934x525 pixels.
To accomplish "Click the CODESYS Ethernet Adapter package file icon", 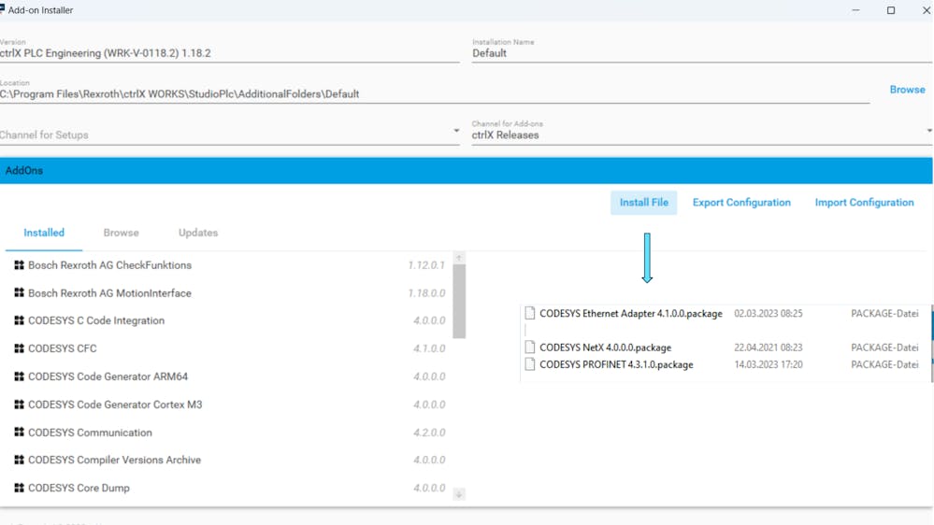I will pyautogui.click(x=529, y=313).
